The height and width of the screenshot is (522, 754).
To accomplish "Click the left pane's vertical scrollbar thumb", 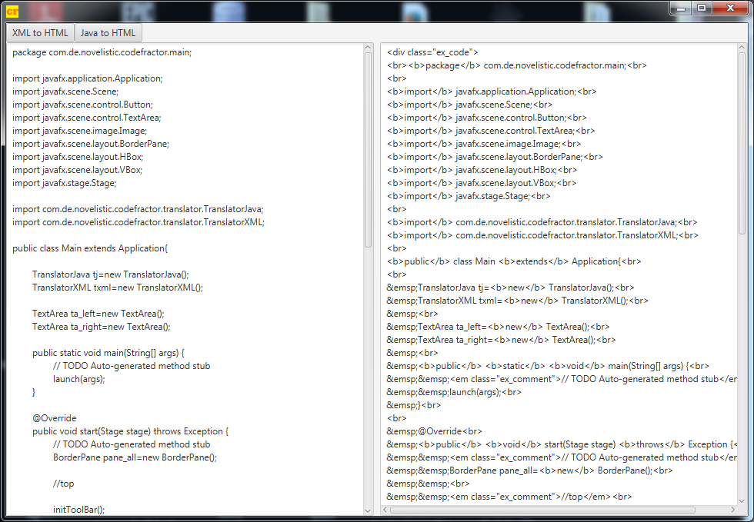I will tap(369, 146).
